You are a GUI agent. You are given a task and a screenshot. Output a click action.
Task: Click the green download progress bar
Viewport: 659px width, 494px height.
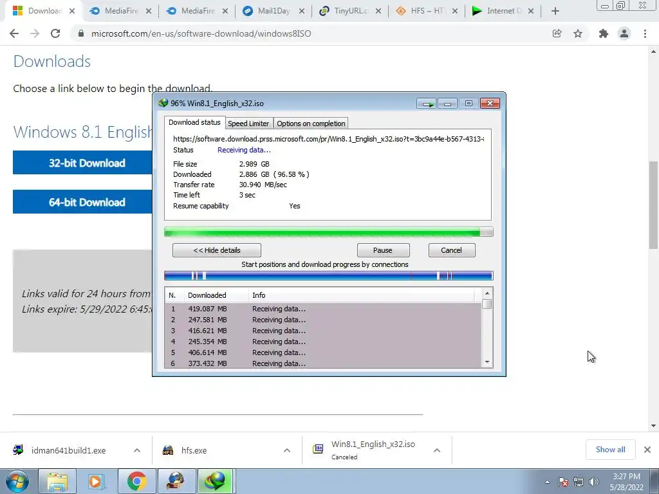[329, 232]
